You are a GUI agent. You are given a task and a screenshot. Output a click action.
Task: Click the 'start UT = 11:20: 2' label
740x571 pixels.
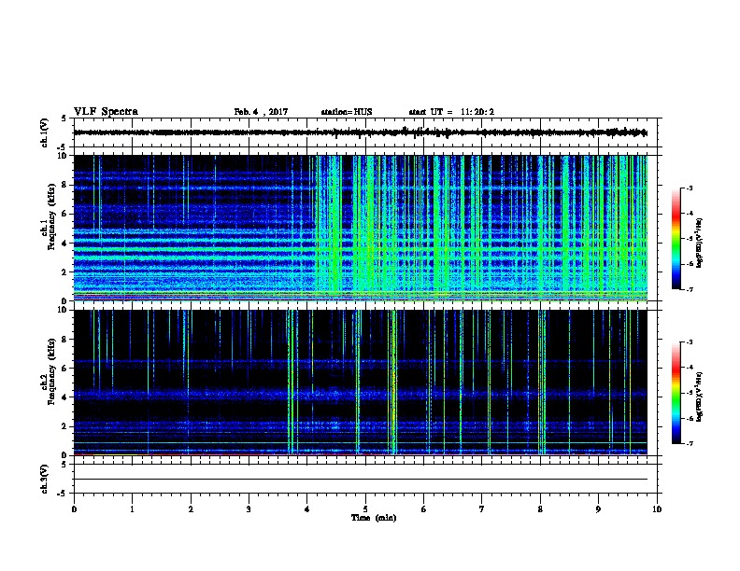451,112
